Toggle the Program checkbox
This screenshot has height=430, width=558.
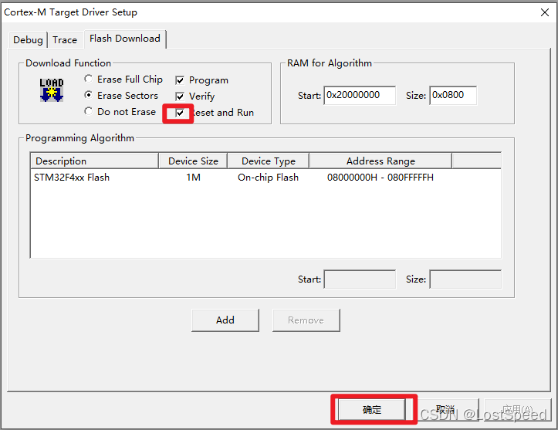180,80
